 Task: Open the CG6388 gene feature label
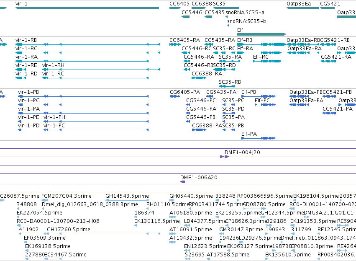(202, 4)
